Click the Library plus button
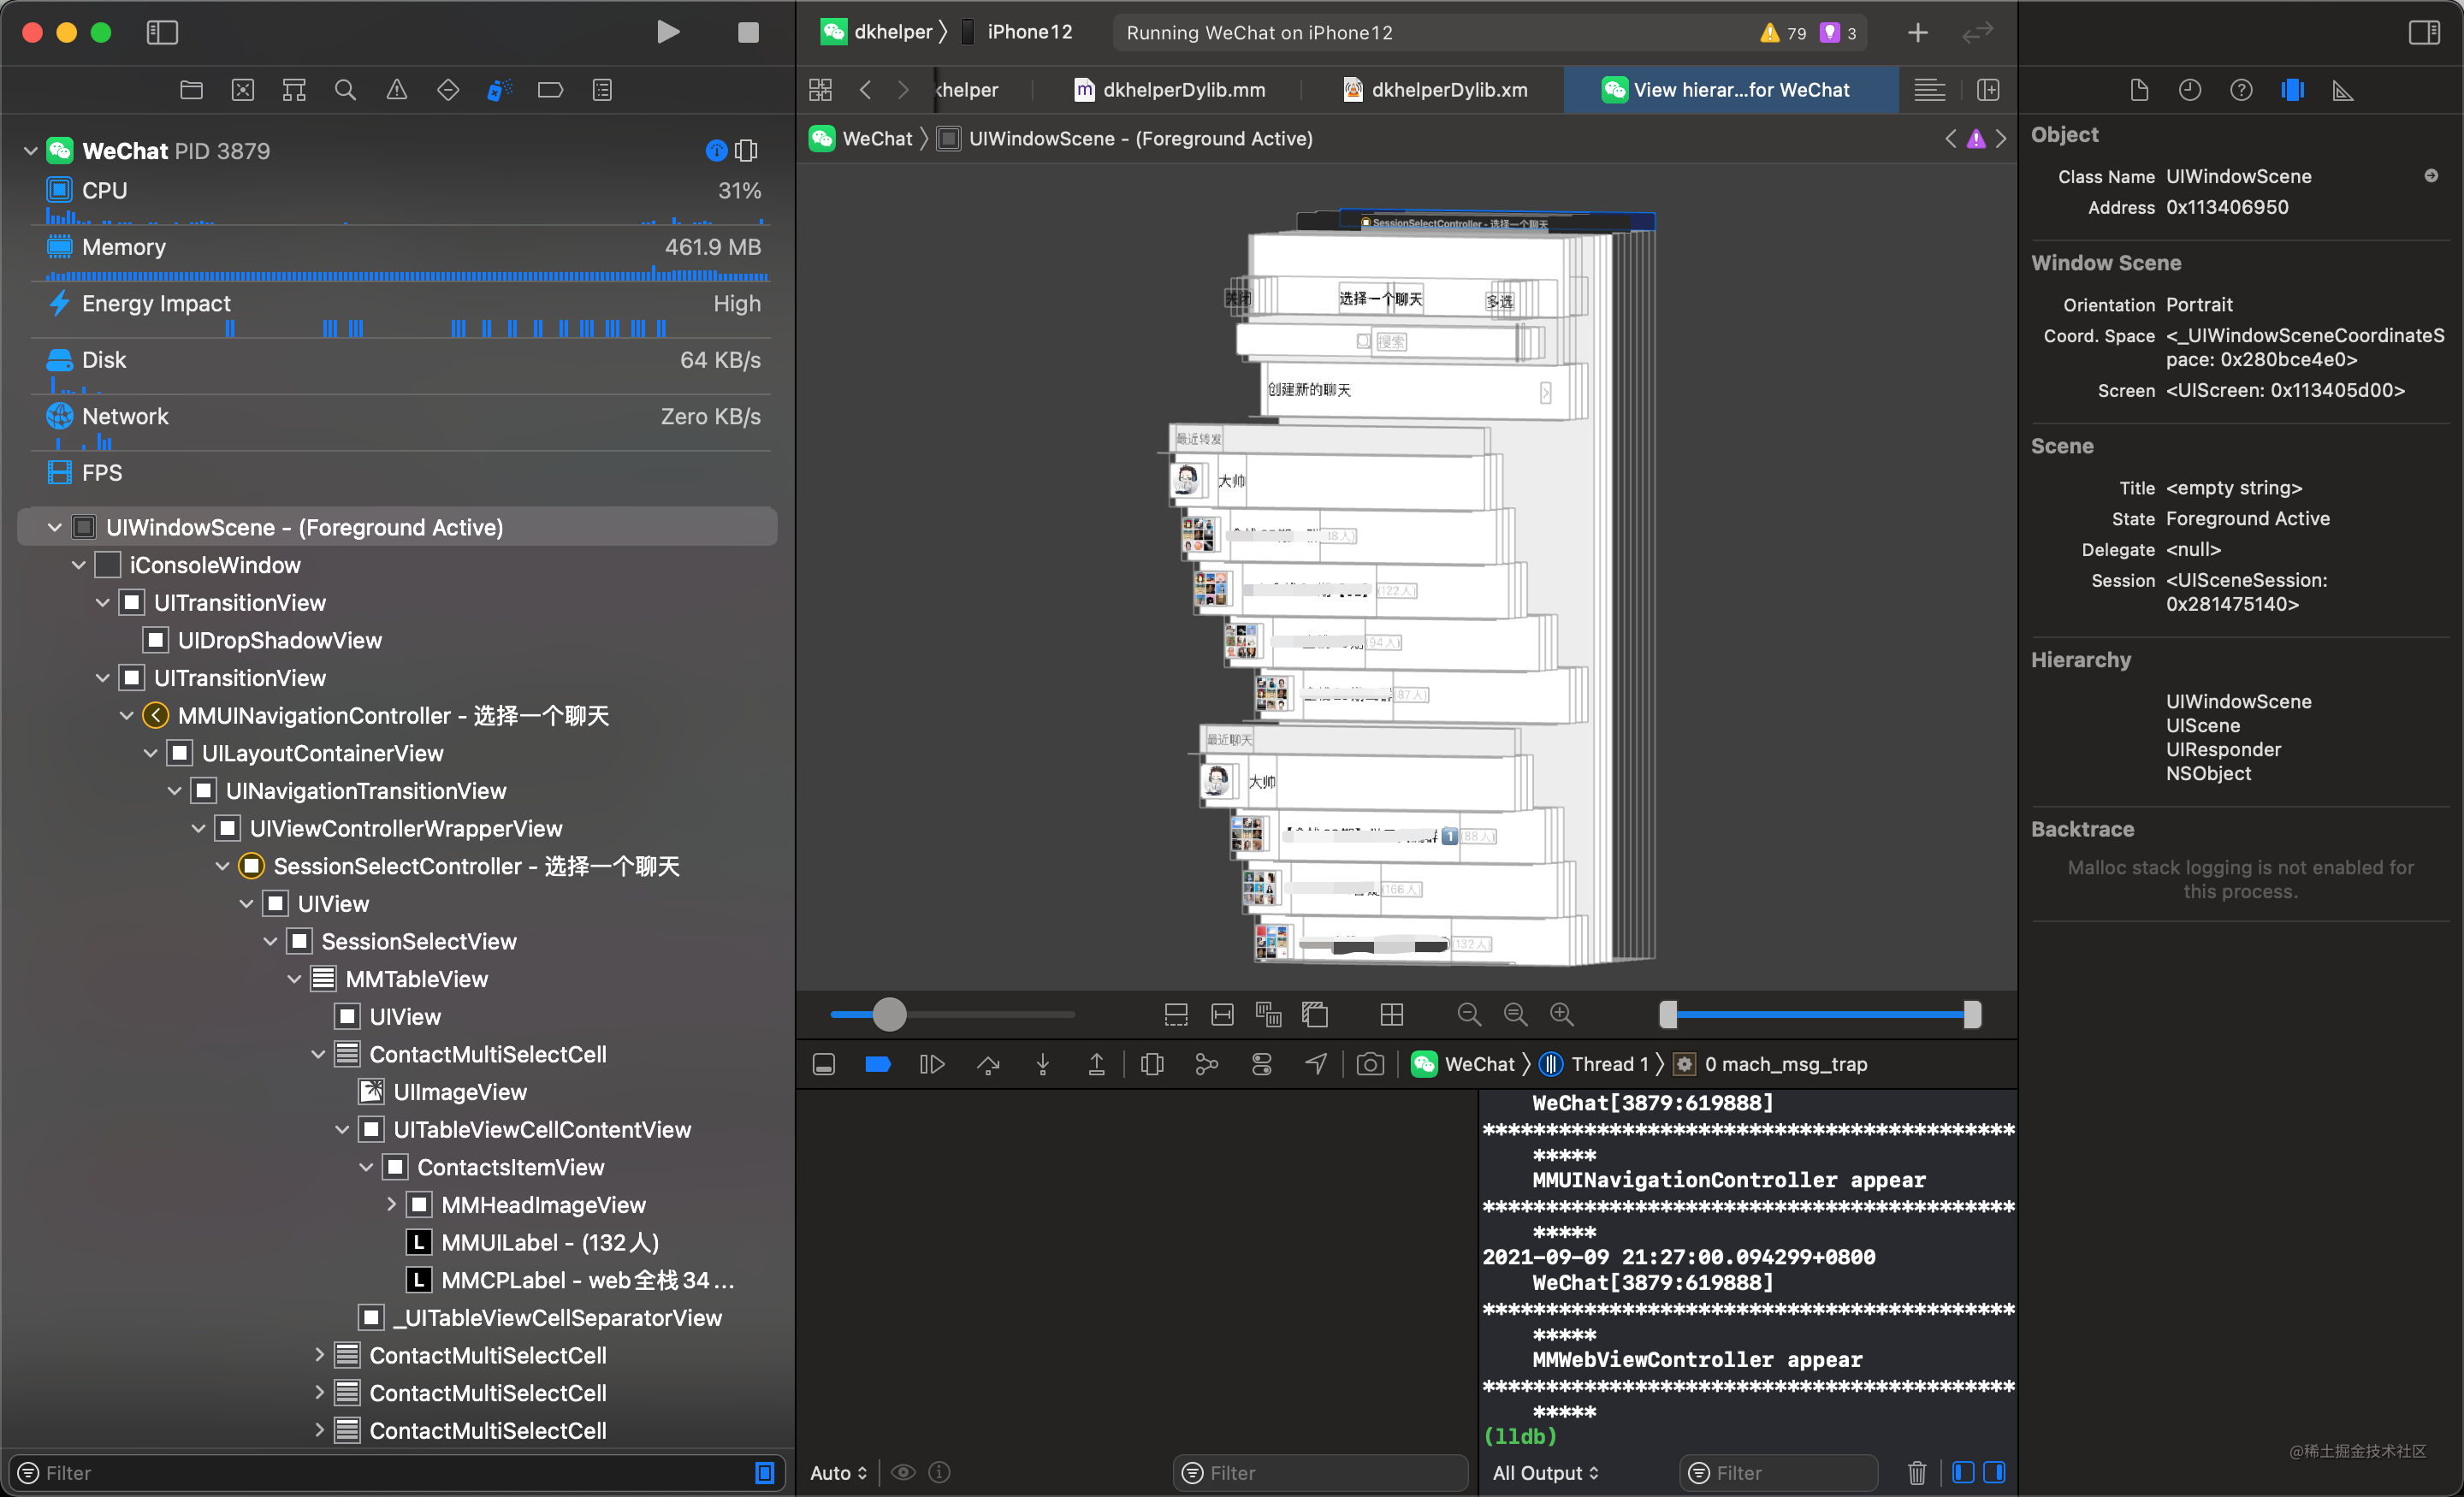This screenshot has height=1497, width=2464. (1917, 33)
